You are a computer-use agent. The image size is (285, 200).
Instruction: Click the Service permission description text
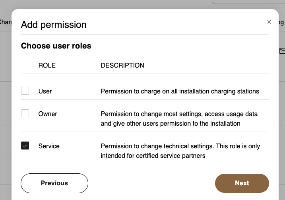click(180, 151)
